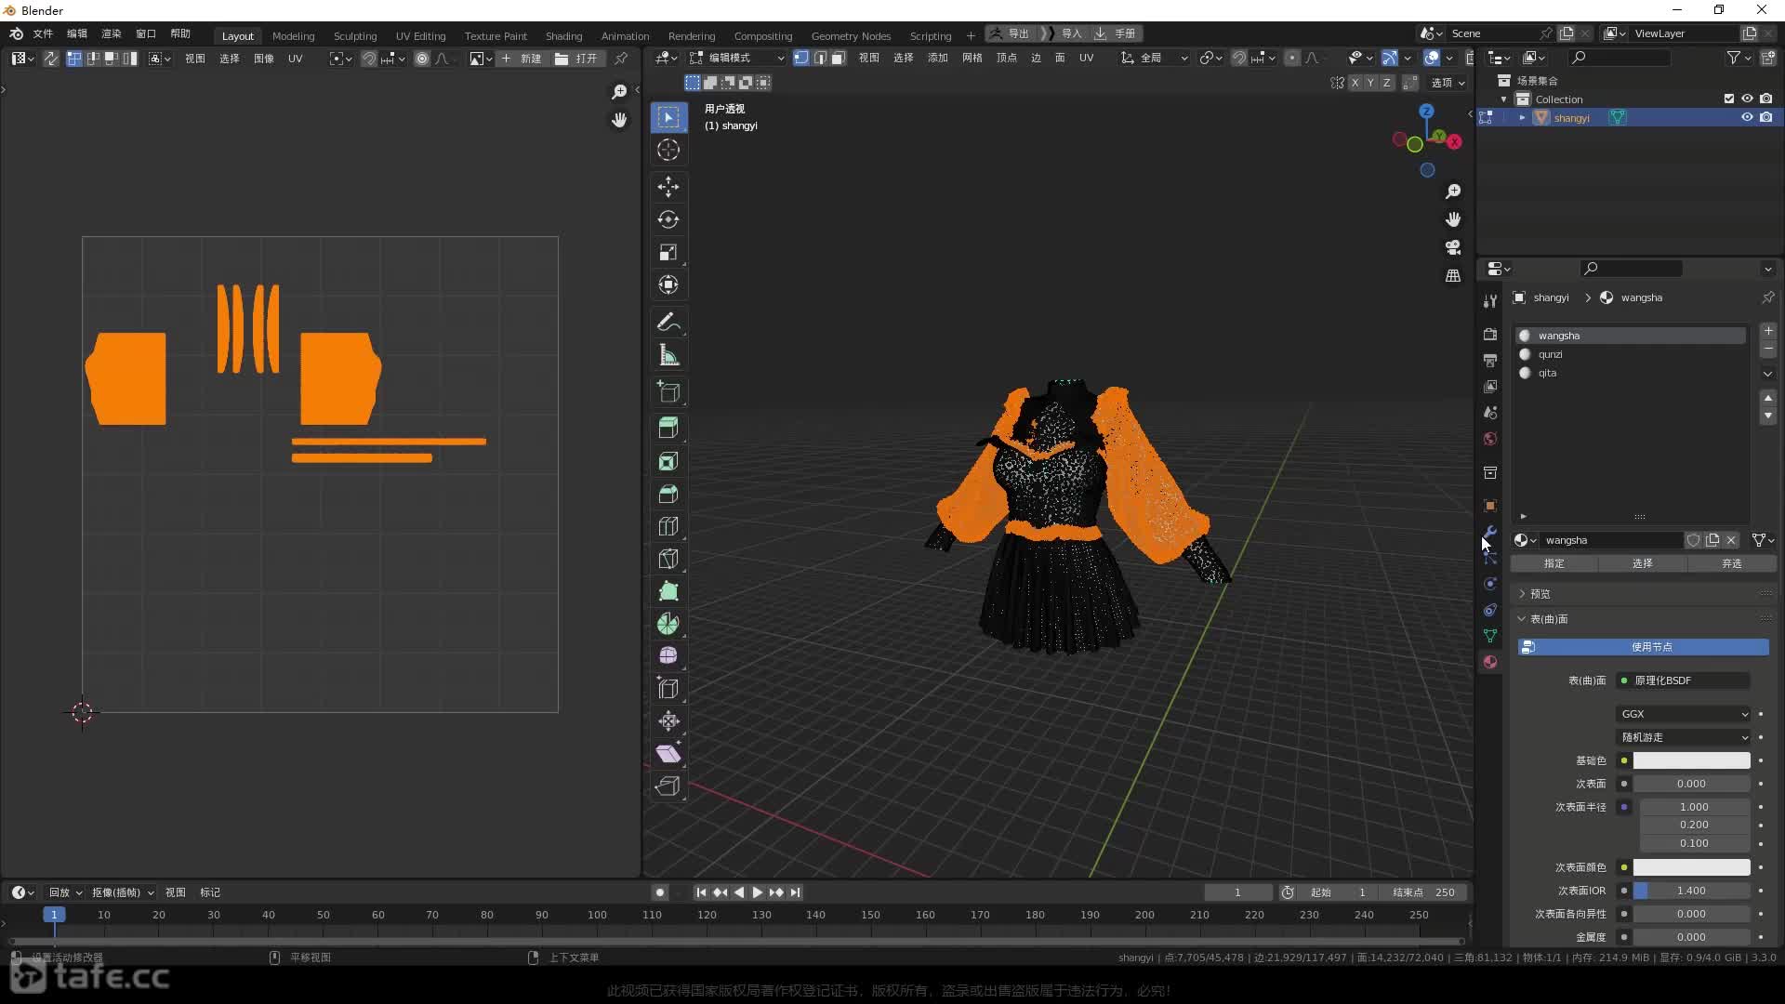Toggle X axis mesh mirror
Screen dimensions: 1785x1004
click(x=1355, y=83)
